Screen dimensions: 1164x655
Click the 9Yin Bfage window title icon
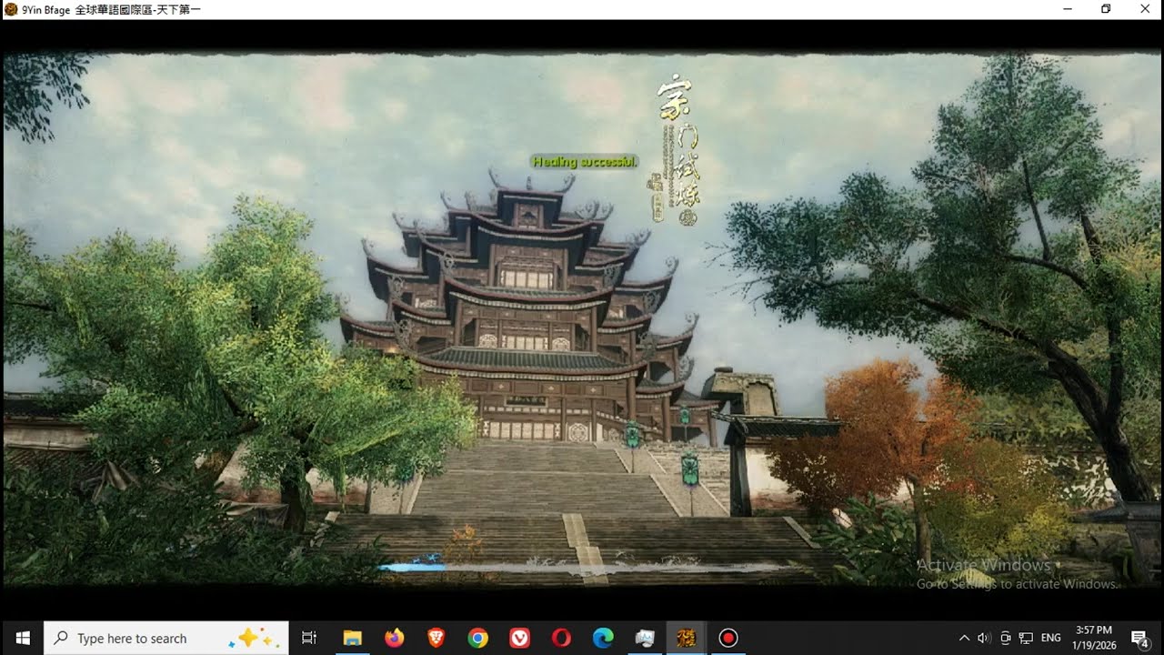click(x=10, y=9)
